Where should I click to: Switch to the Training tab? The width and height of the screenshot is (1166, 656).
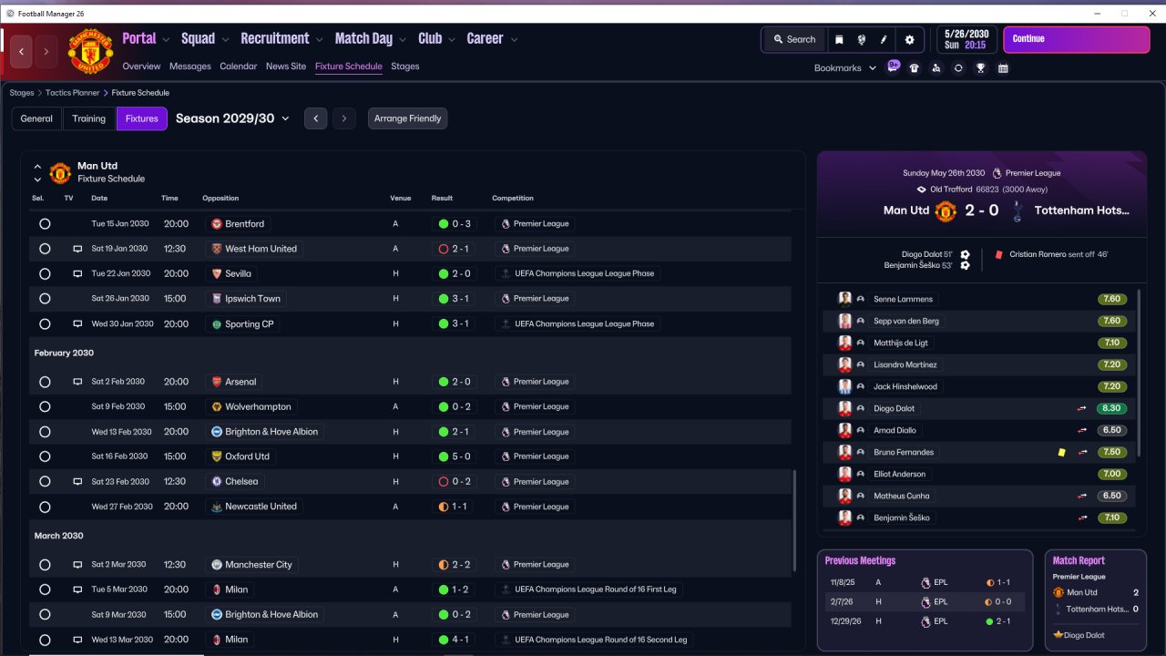[89, 118]
